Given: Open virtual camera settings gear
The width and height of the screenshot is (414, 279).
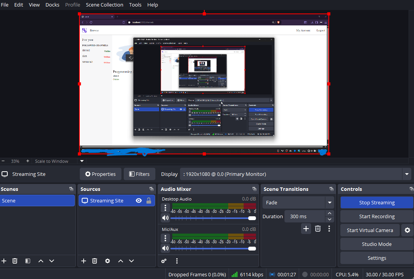Looking at the screenshot, I should click(407, 230).
